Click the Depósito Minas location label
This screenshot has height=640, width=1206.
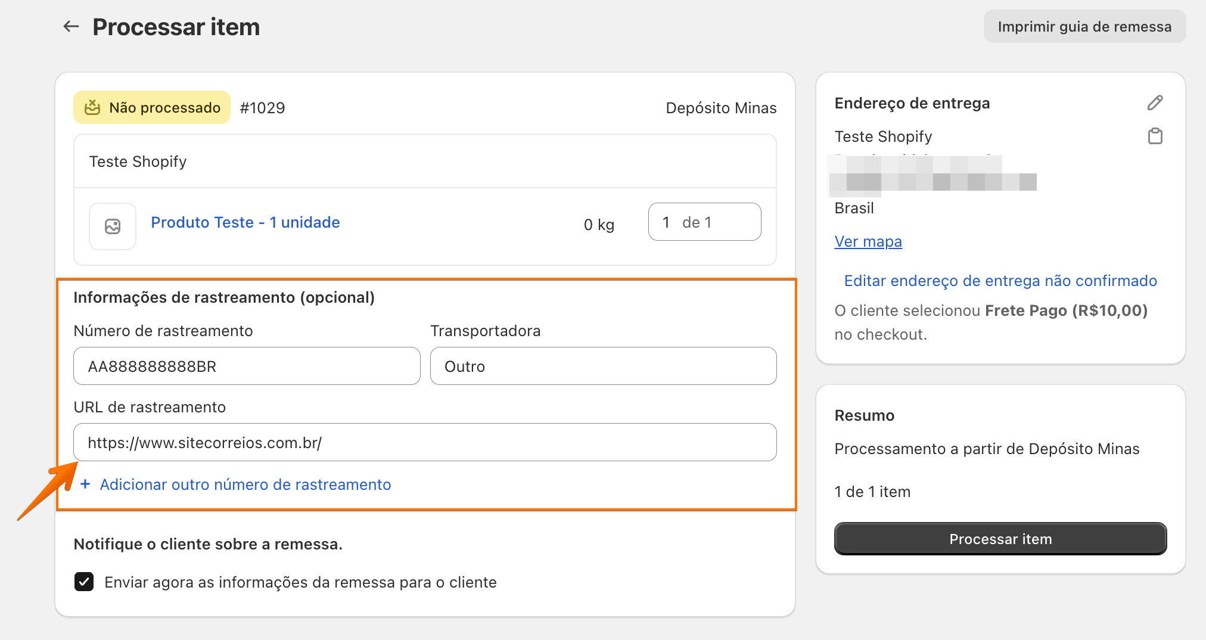(x=721, y=108)
